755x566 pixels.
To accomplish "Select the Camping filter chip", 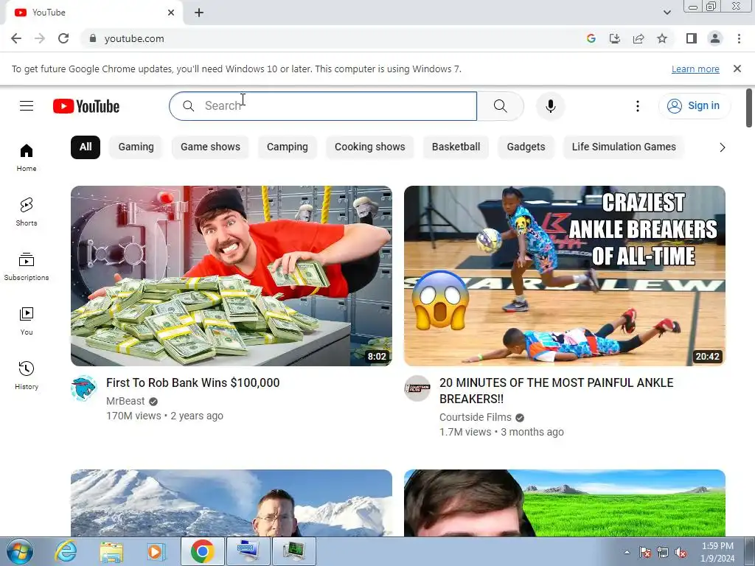I will (x=287, y=147).
